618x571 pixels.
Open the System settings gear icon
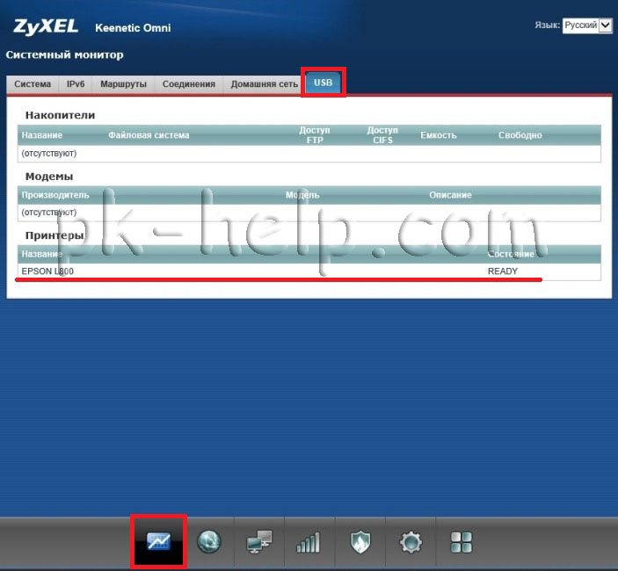(411, 542)
